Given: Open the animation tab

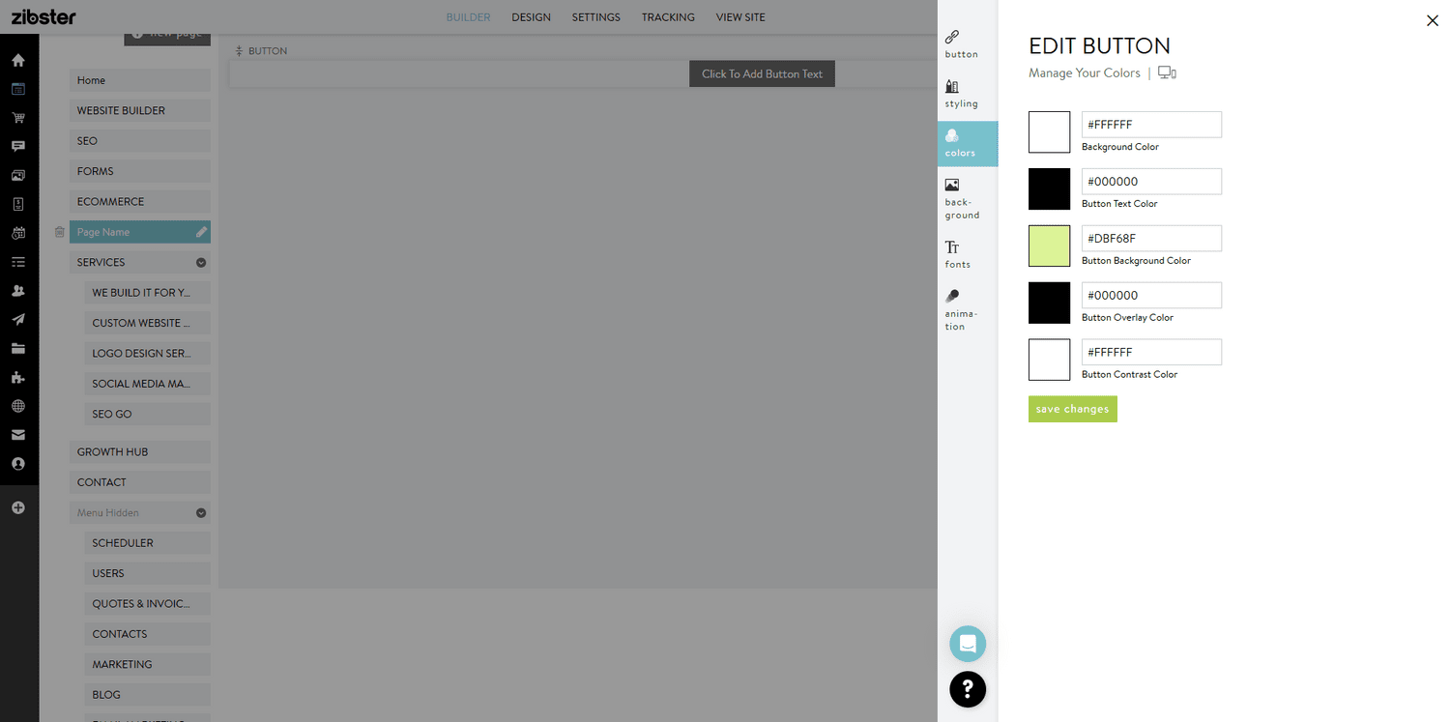Looking at the screenshot, I should (968, 309).
